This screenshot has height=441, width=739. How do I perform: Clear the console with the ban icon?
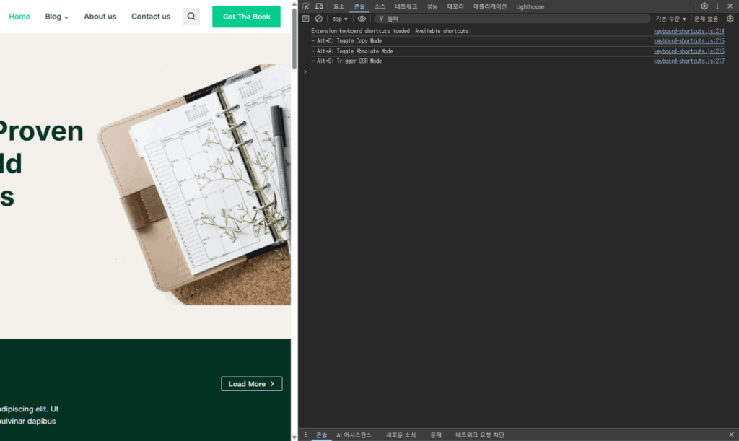tap(318, 19)
